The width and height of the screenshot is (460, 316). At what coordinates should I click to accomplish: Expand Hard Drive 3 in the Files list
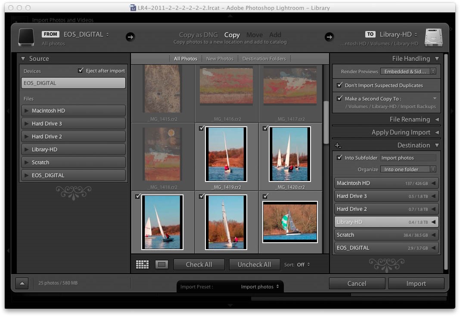coord(26,123)
